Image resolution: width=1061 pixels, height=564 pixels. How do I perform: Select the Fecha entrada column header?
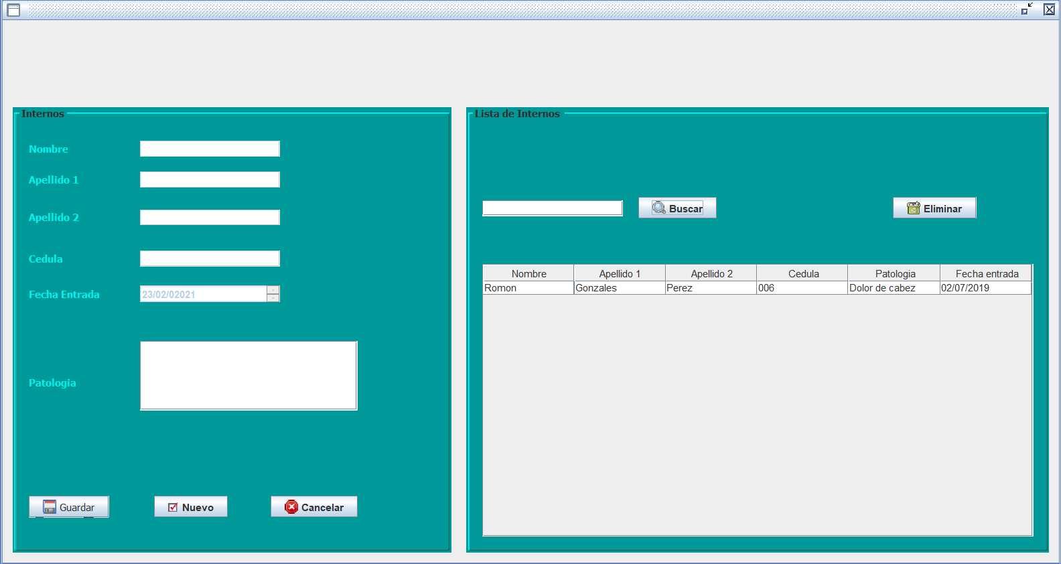click(x=987, y=273)
